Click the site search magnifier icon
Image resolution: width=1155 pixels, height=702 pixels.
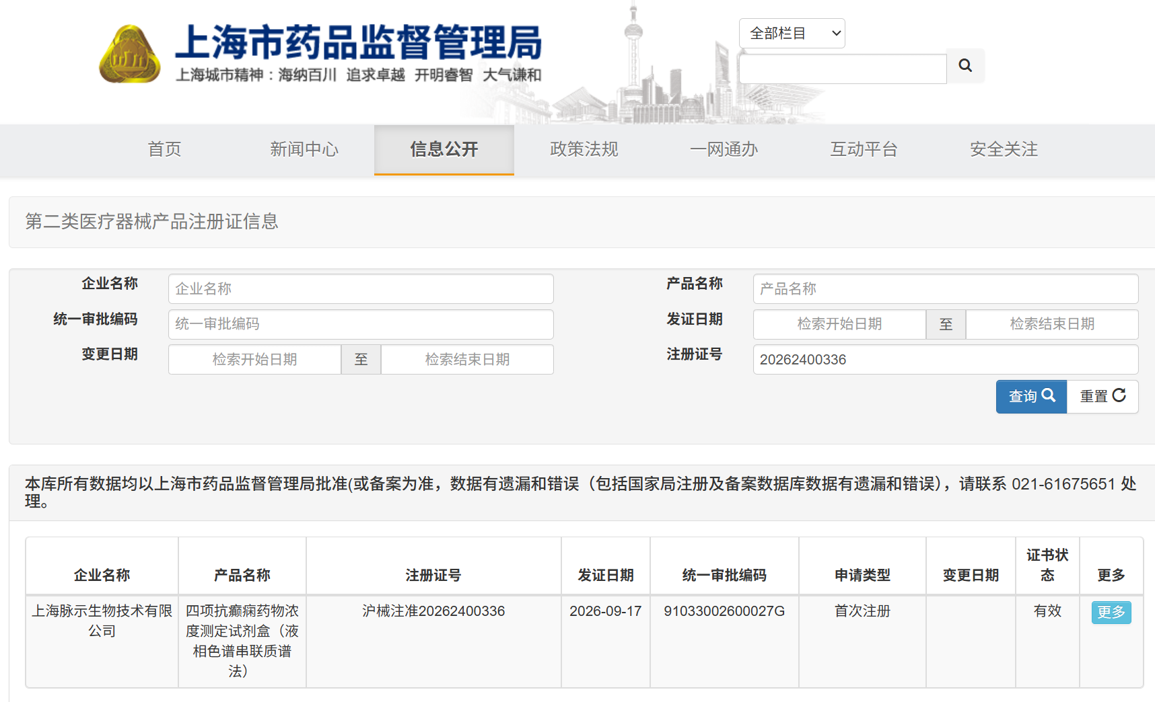coord(965,66)
